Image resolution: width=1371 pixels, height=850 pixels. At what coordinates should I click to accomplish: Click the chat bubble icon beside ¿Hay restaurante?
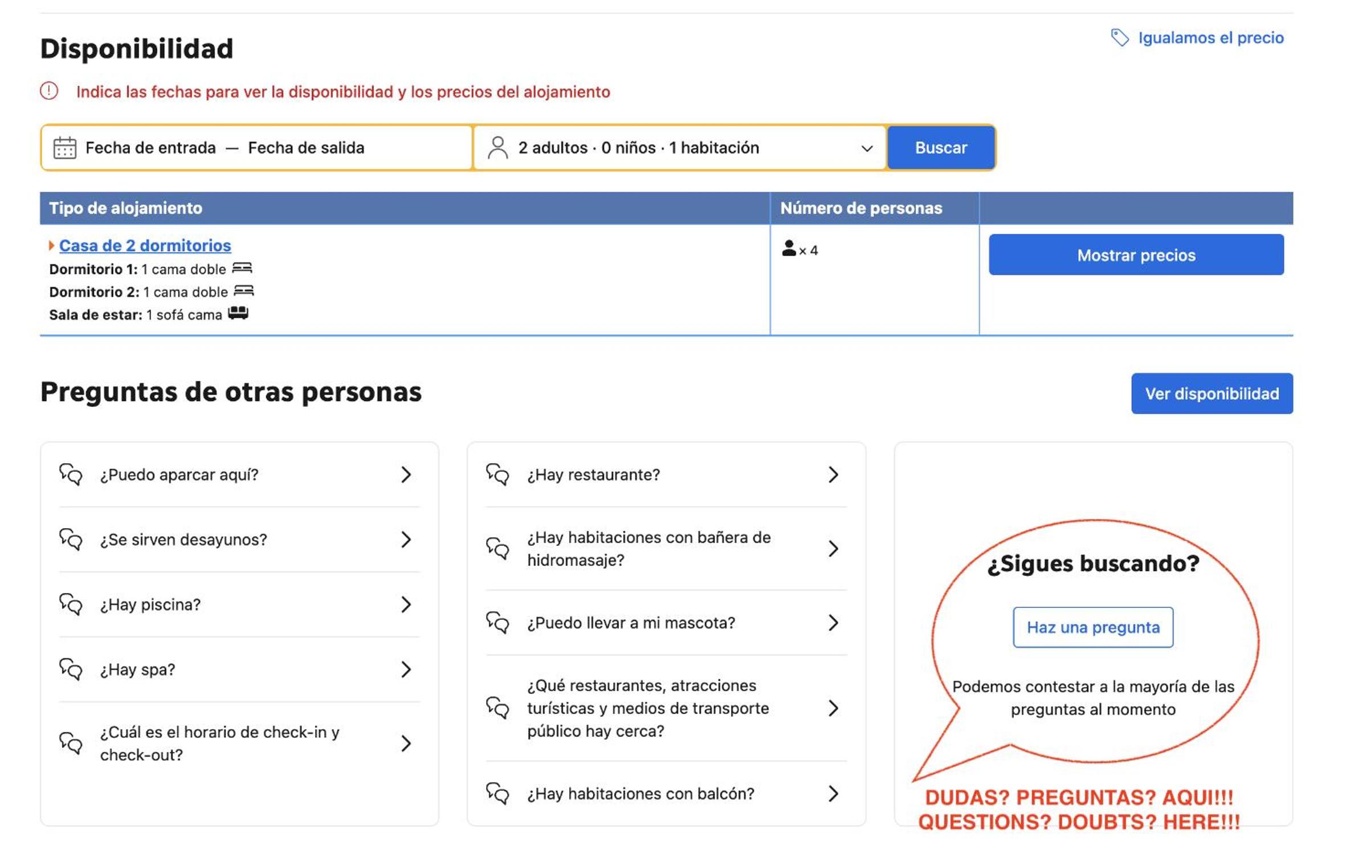[497, 474]
